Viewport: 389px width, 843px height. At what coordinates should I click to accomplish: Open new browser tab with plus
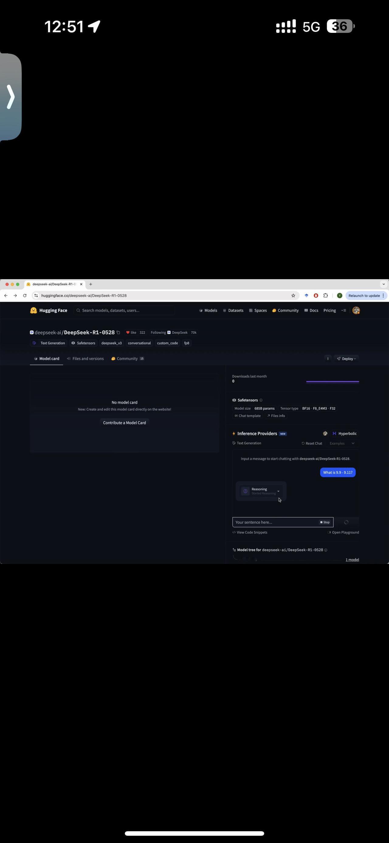pyautogui.click(x=91, y=284)
